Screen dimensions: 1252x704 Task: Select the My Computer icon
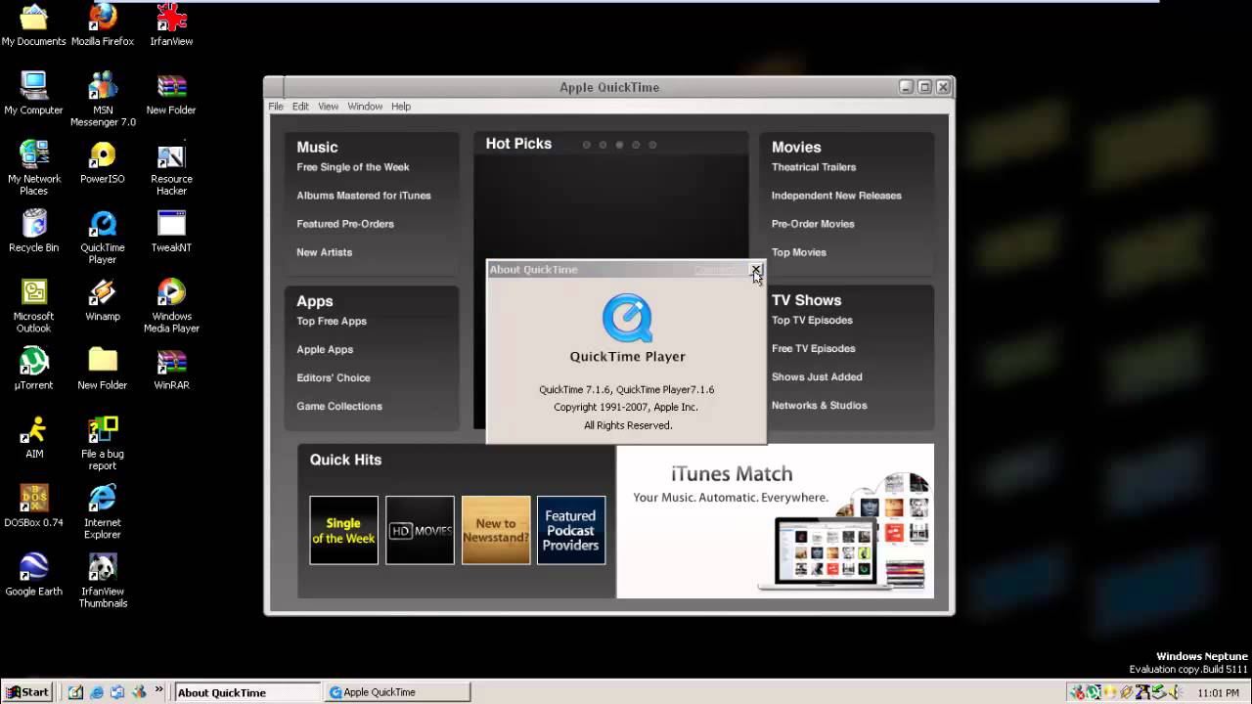pos(33,93)
